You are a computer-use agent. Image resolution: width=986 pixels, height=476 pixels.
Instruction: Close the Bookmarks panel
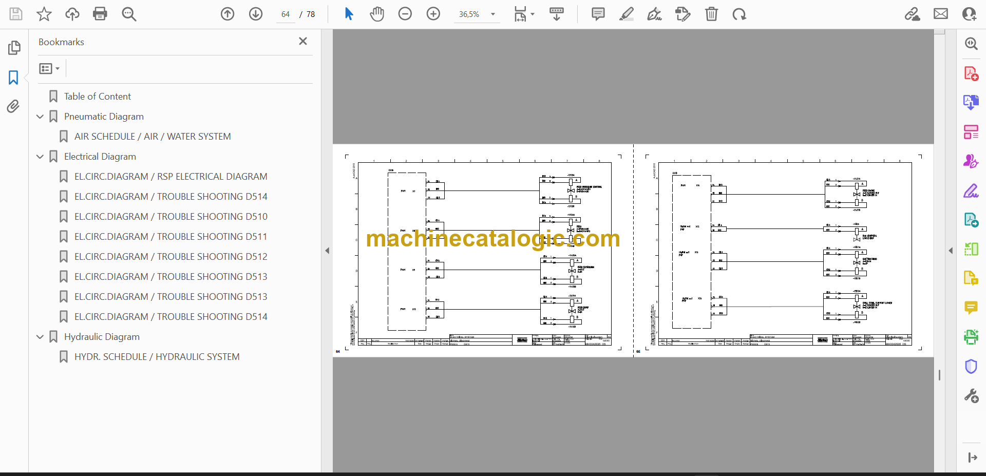[303, 41]
